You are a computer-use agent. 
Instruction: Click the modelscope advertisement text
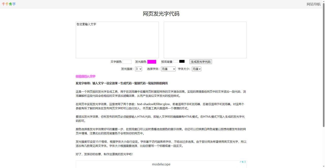click(161, 164)
